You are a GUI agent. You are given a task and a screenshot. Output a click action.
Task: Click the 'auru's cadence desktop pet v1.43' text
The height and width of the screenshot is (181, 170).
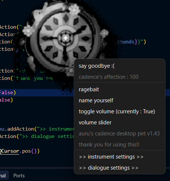click(119, 134)
